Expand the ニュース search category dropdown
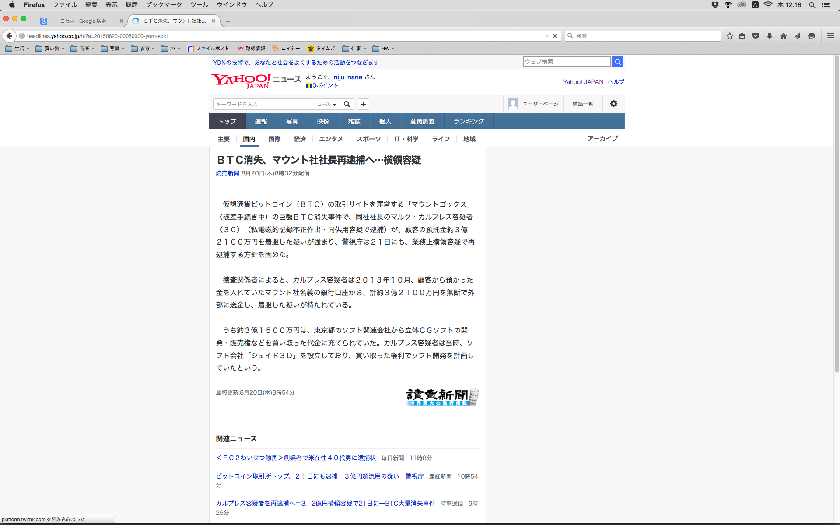The height and width of the screenshot is (525, 840). click(x=325, y=104)
